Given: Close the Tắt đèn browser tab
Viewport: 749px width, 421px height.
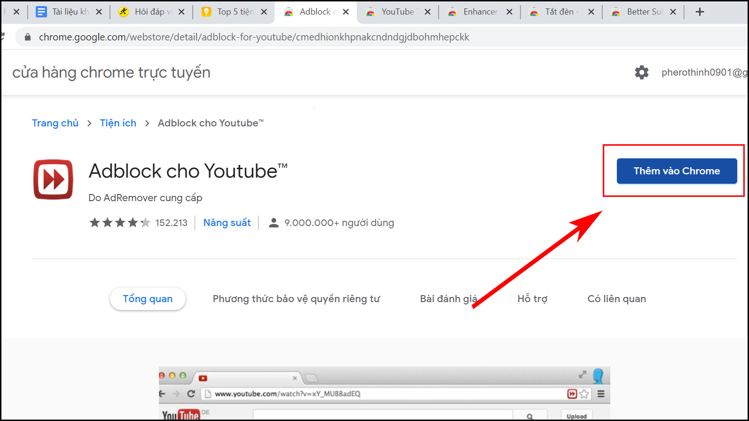Looking at the screenshot, I should 591,12.
